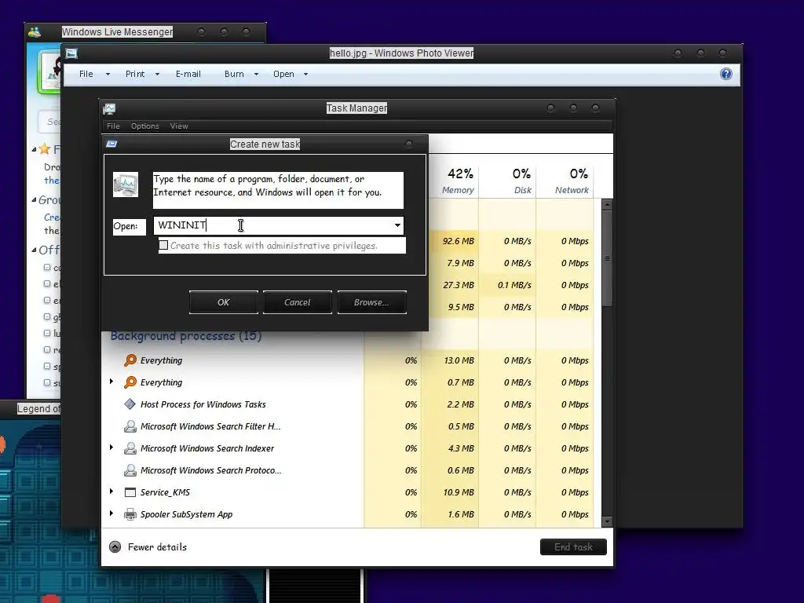The image size is (804, 603).
Task: Click the 10.9 MB memory value
Action: [459, 492]
